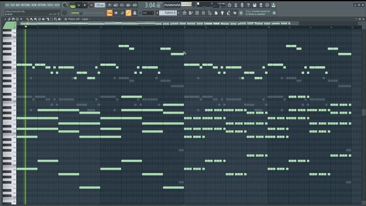366x206 pixels.
Task: Open the HELP menu
Action: coord(57,5)
